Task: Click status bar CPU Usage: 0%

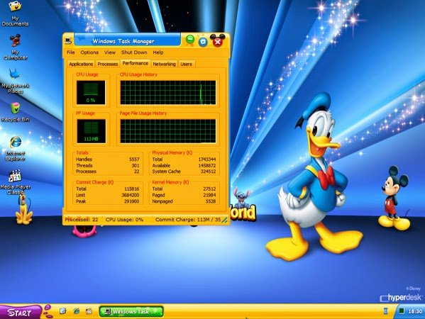Action: [124, 220]
